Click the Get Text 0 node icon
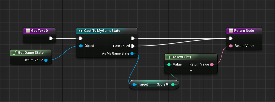The image size is (275, 102). point(28,31)
